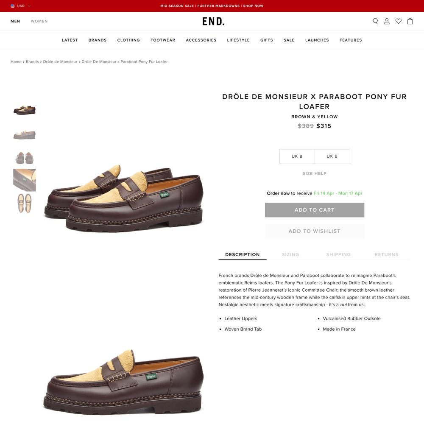Viewport: 424px width, 424px height.
Task: Open the search magnifier icon
Action: pyautogui.click(x=375, y=21)
